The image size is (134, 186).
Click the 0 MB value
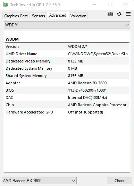(73, 68)
